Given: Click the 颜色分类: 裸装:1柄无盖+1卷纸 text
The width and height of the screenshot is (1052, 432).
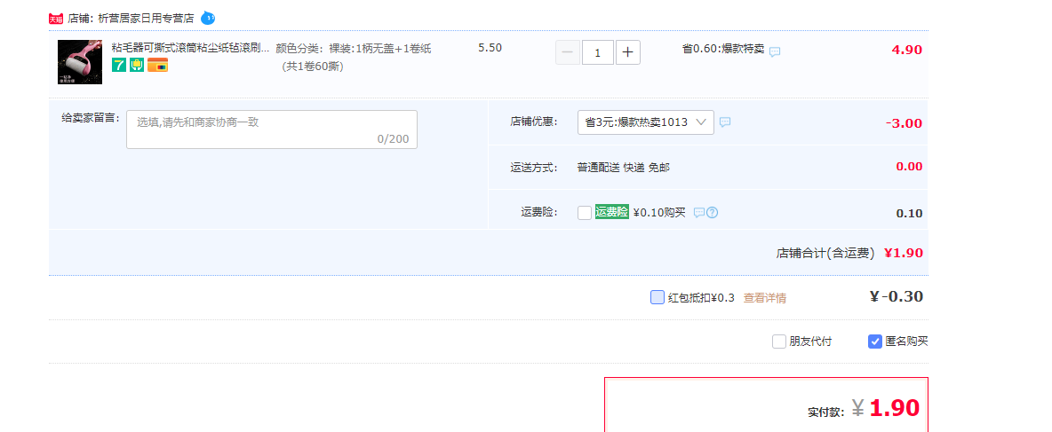Looking at the screenshot, I should click(354, 48).
